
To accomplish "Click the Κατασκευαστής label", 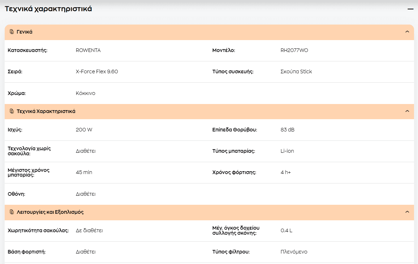I will (x=27, y=50).
